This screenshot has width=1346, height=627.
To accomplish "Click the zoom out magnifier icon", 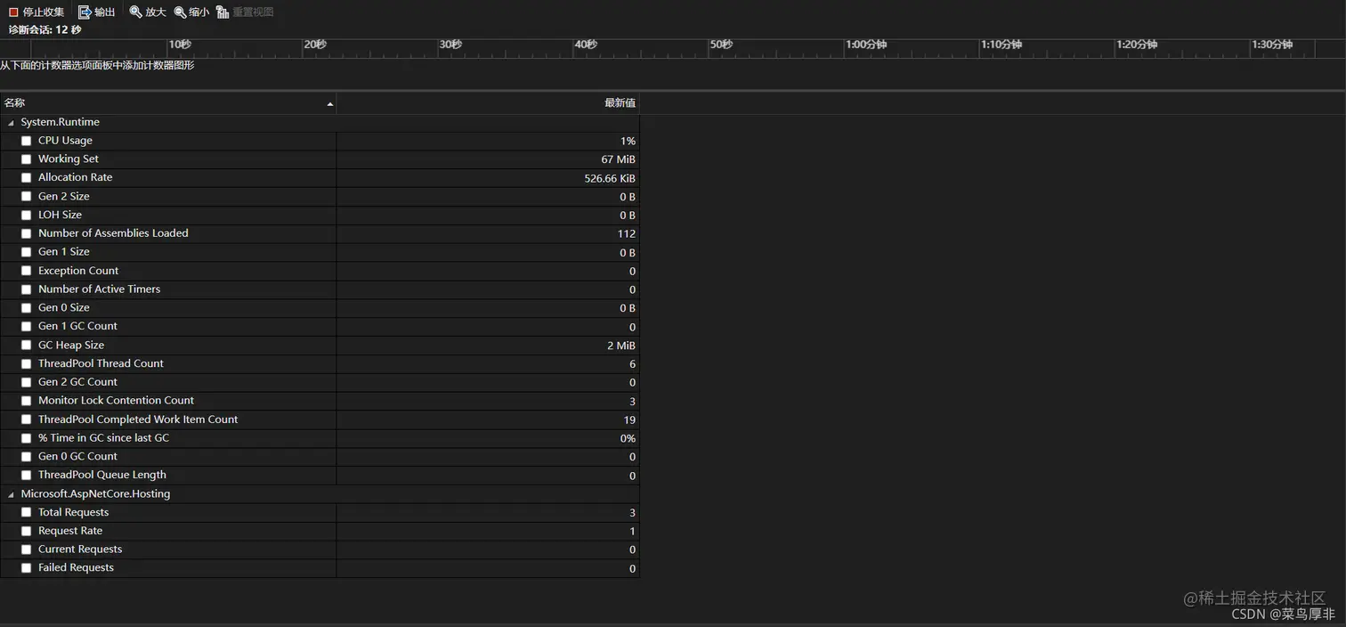I will click(180, 12).
